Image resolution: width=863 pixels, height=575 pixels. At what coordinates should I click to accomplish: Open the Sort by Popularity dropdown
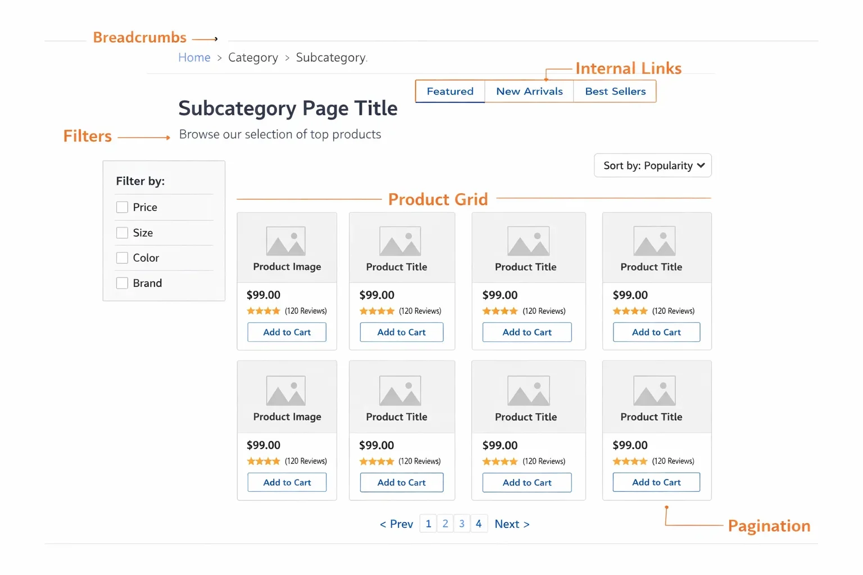pyautogui.click(x=652, y=165)
